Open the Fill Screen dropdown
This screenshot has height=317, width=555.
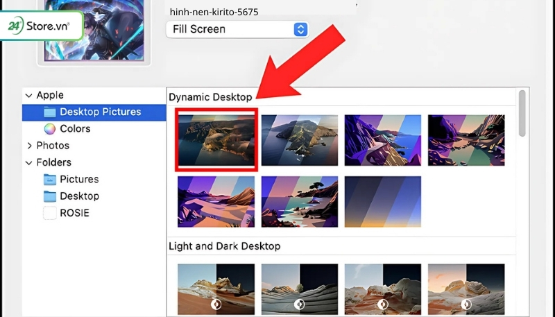click(237, 29)
